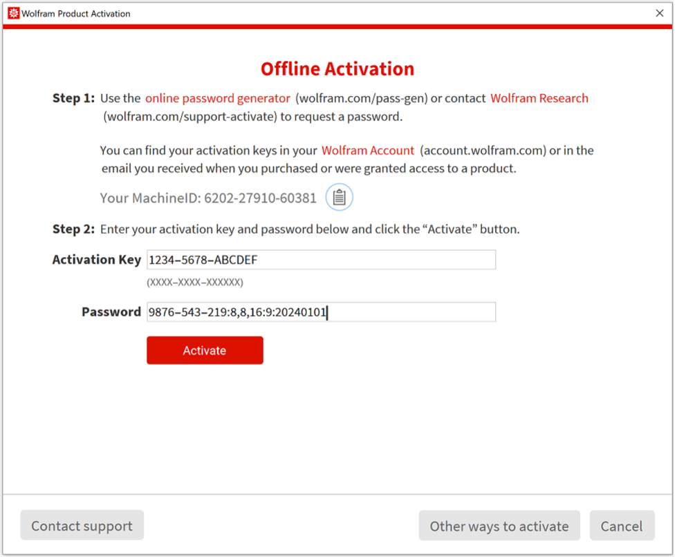The height and width of the screenshot is (557, 686).
Task: Click the (XXXX-XXXX-XXXXXX) format hint text
Action: coord(194,283)
